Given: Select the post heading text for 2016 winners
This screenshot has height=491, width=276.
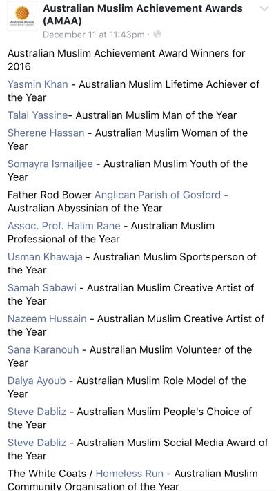Looking at the screenshot, I should pos(126,60).
